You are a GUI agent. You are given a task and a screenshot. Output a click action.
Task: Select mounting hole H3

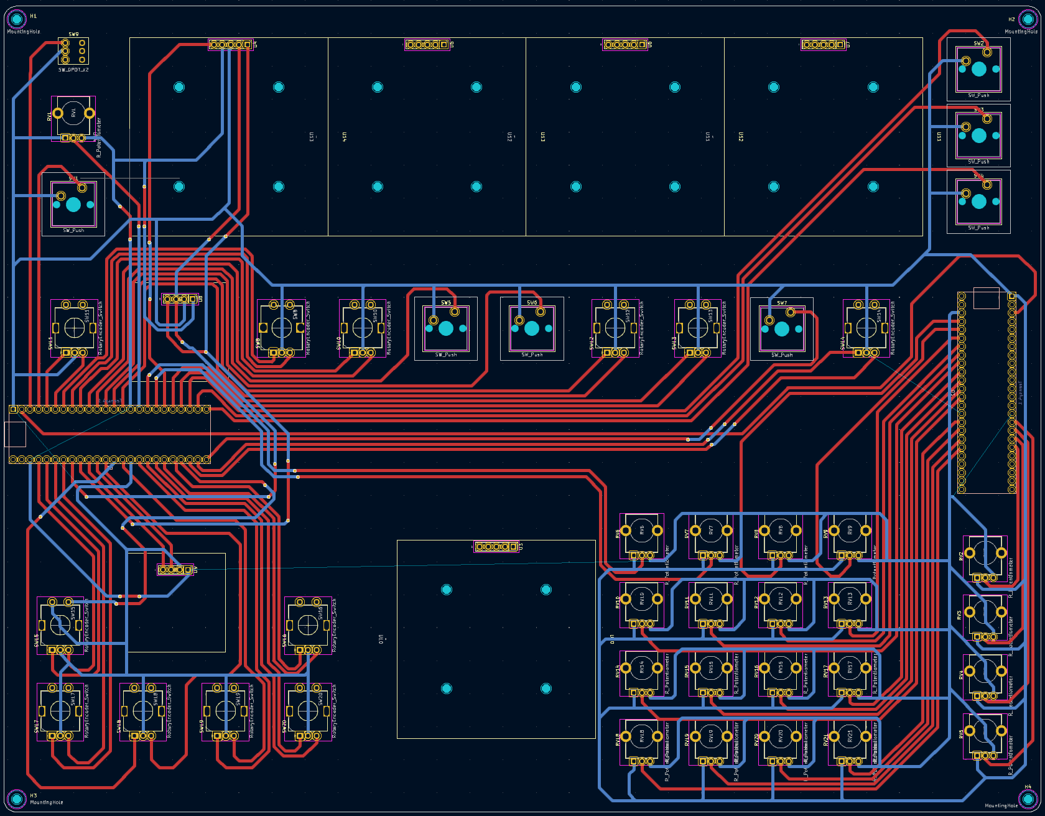tap(17, 798)
